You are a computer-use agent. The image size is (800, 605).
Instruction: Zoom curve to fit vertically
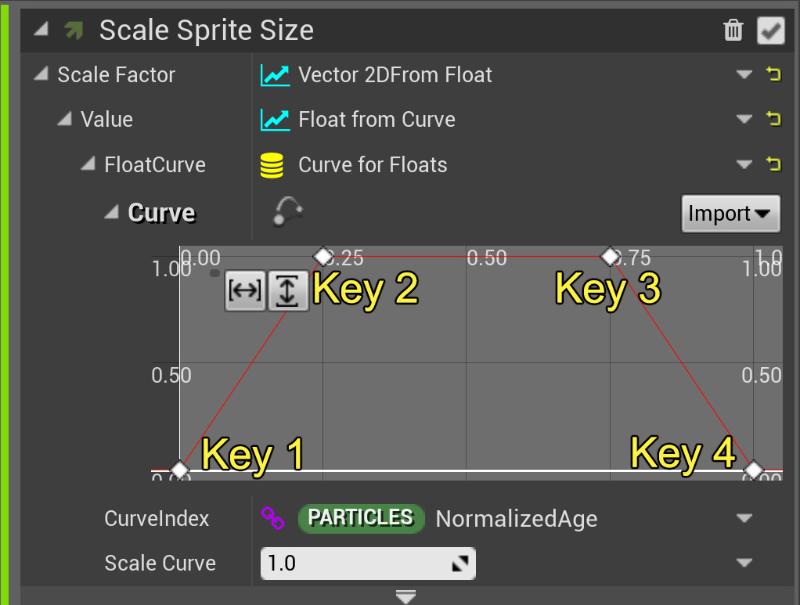288,291
